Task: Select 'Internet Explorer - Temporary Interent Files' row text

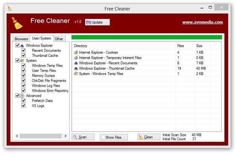Action: (x=110, y=58)
